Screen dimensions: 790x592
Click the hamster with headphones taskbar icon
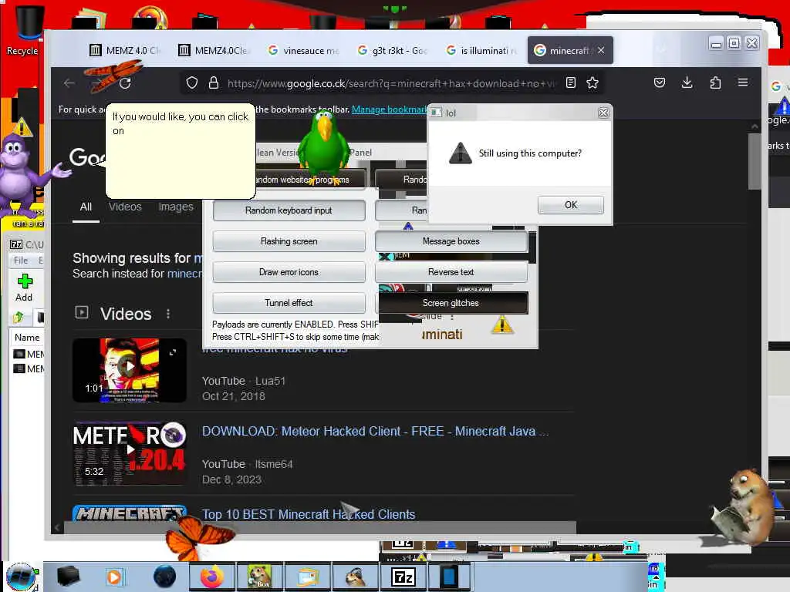click(x=356, y=577)
